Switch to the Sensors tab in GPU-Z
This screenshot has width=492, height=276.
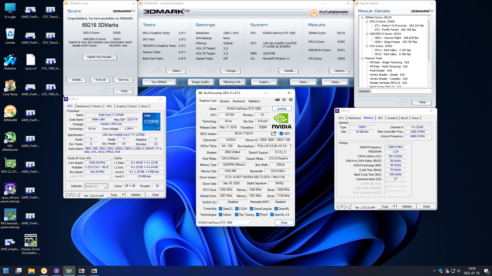(x=224, y=101)
